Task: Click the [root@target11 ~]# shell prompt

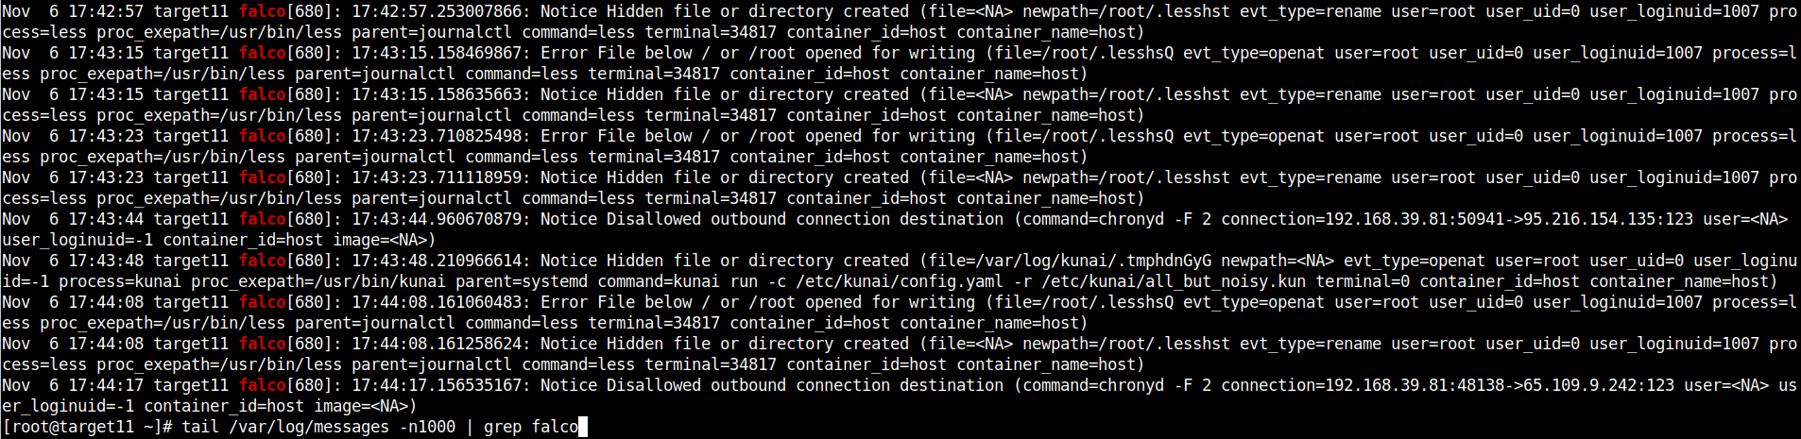Action: click(x=87, y=427)
